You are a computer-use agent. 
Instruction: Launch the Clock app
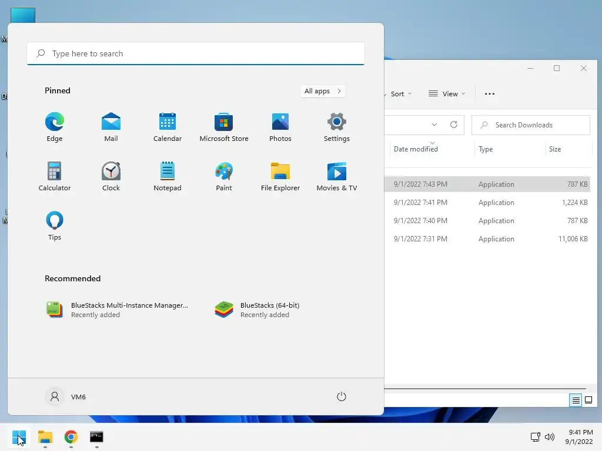click(111, 176)
